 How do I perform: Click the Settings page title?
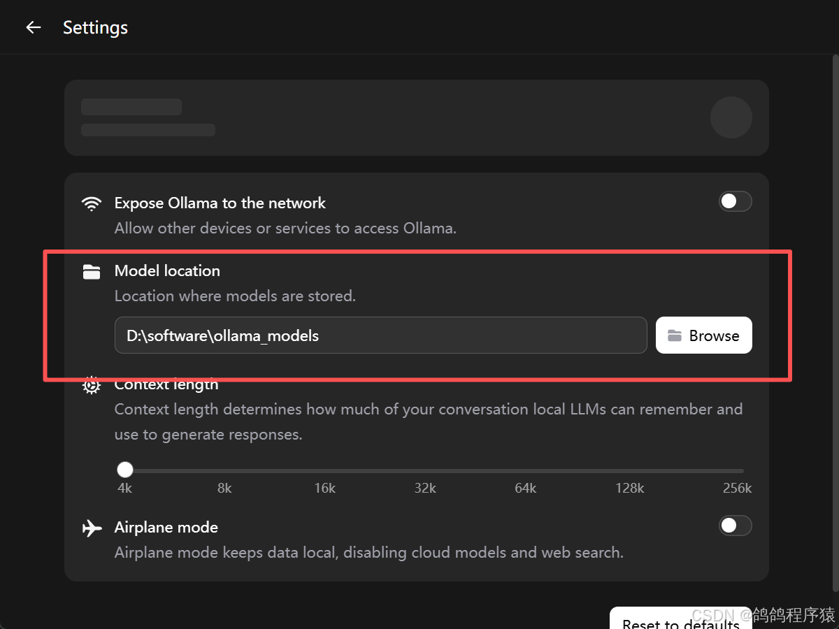(96, 28)
